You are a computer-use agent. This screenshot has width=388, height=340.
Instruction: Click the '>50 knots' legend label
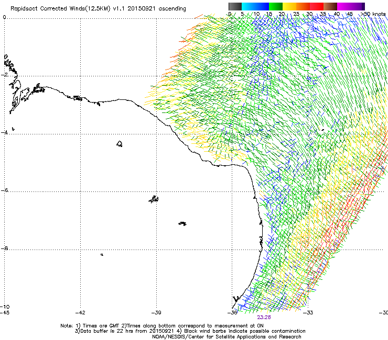pos(373,14)
